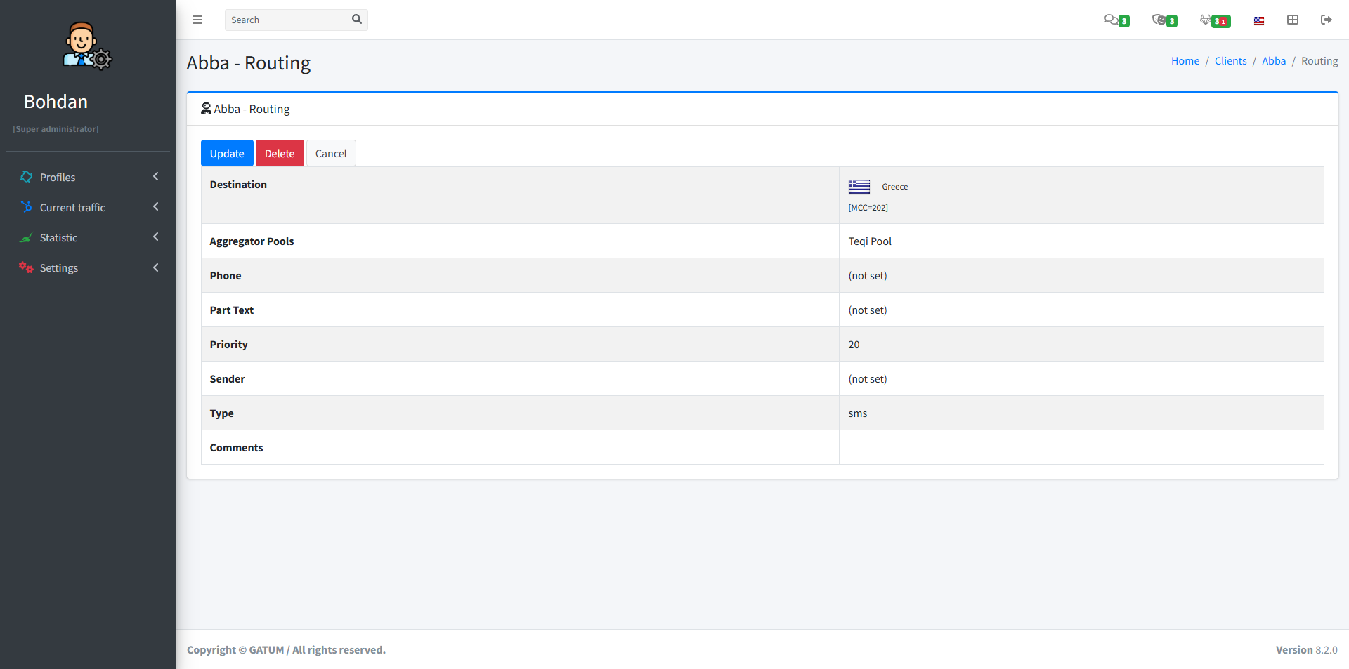The image size is (1349, 669).
Task: Go to Home breadcrumb link
Action: coord(1185,61)
